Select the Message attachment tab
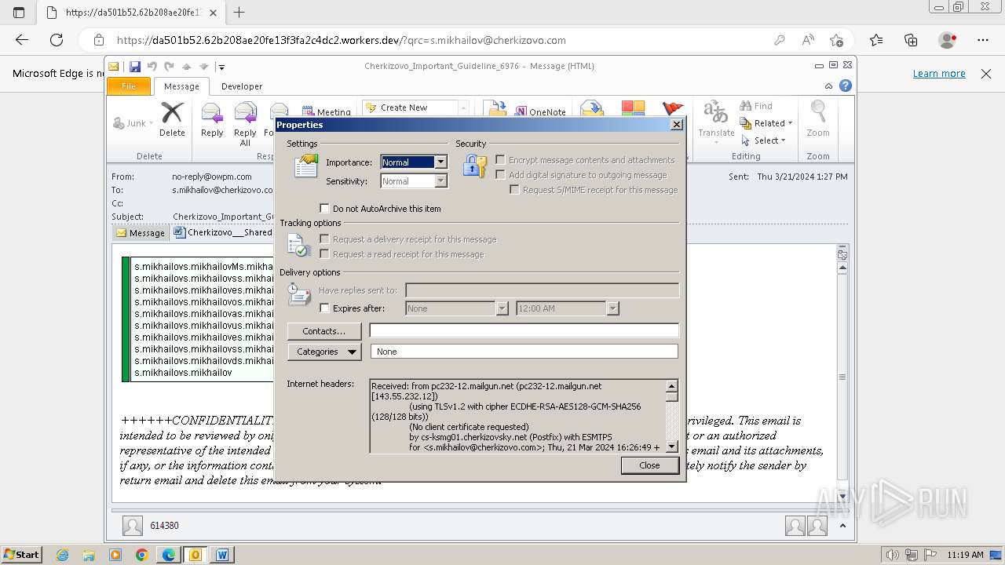 tap(140, 232)
